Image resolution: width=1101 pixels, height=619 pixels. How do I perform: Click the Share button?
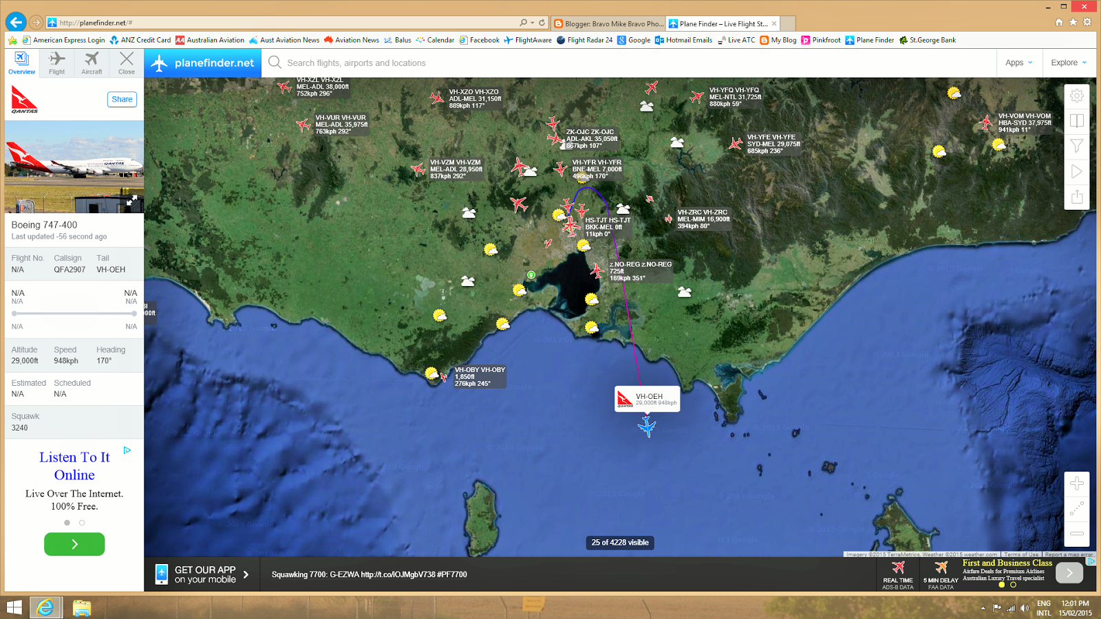pos(122,100)
